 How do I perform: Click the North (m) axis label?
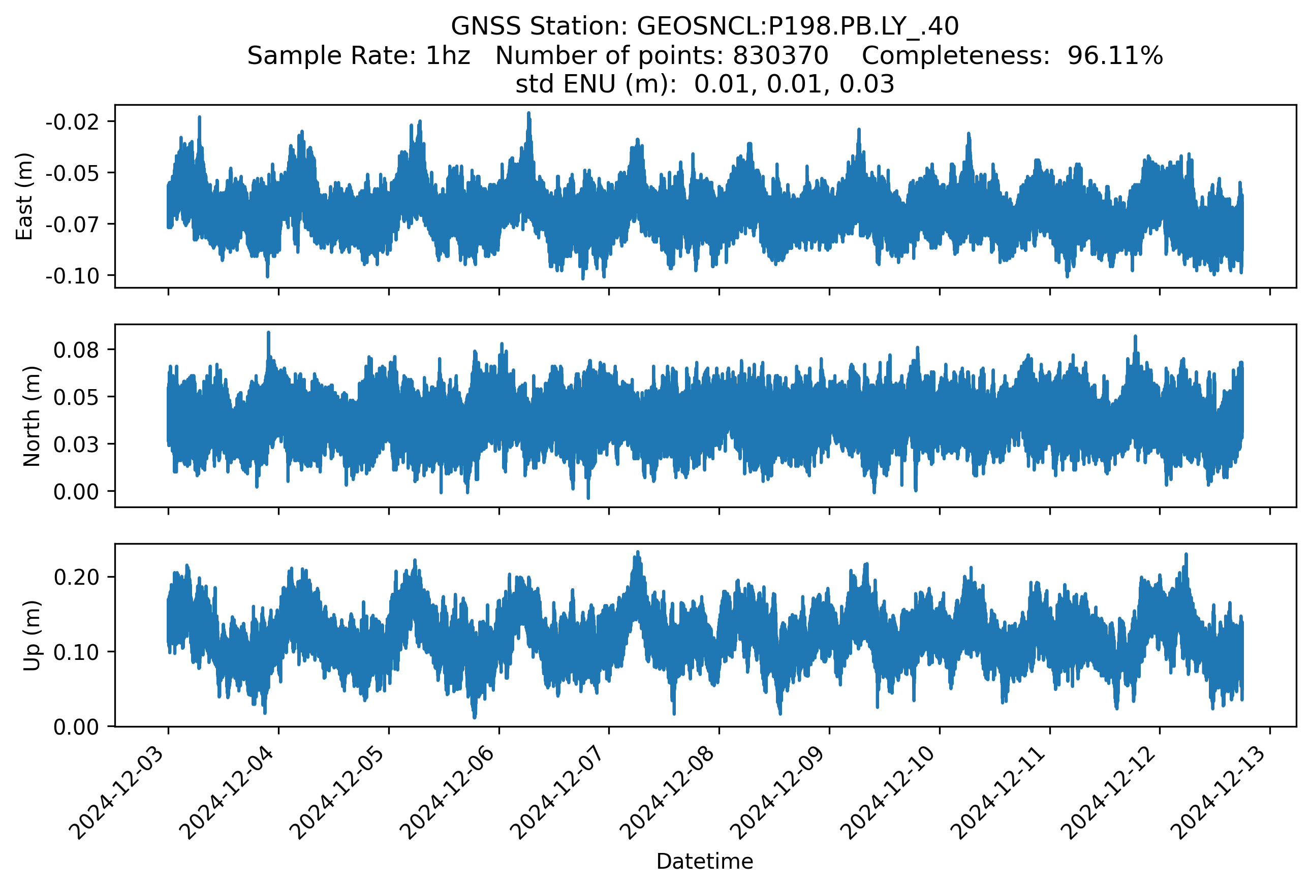(x=32, y=416)
